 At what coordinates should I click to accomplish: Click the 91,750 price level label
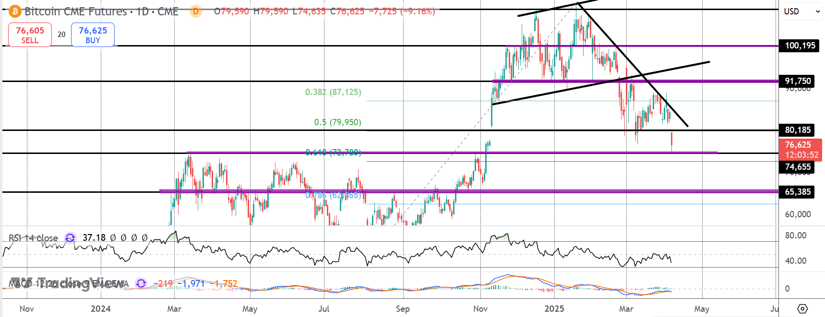point(797,81)
